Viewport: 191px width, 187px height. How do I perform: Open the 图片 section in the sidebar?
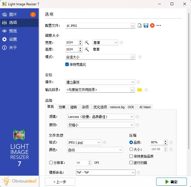[19, 14]
